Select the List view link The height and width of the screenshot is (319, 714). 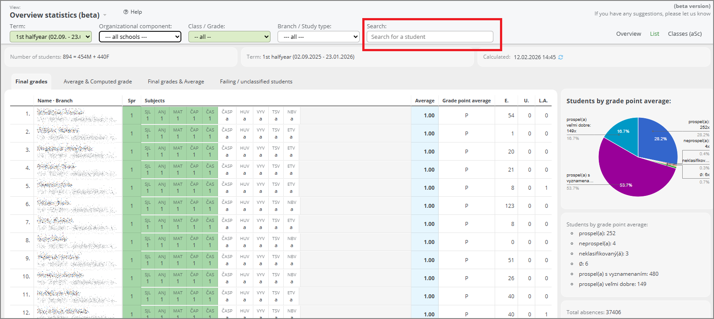pyautogui.click(x=654, y=34)
